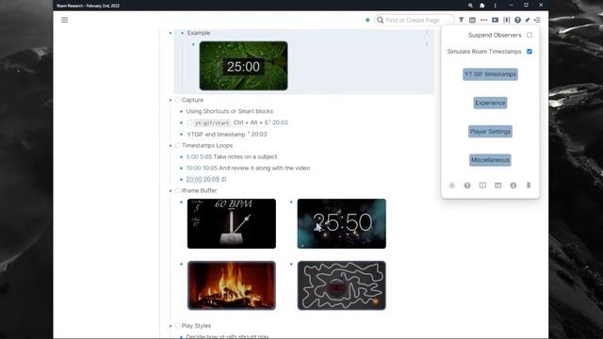Check the Play Styles todo checkbox
This screenshot has width=603, height=339.
(x=178, y=326)
